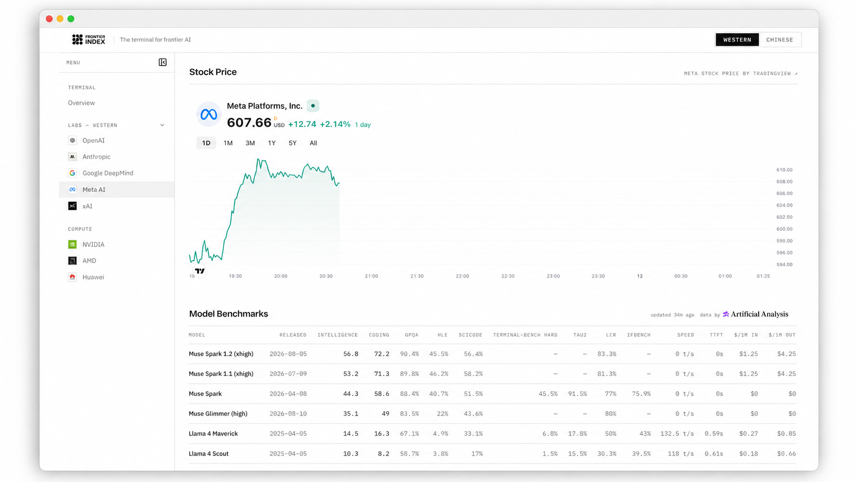Click the Artificial Analysis logo icon

[726, 315]
